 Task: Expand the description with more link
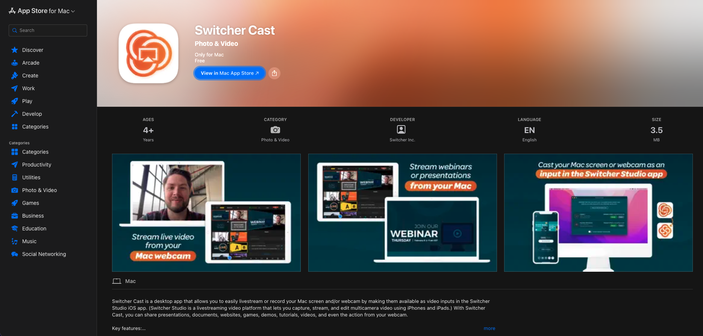coord(489,328)
